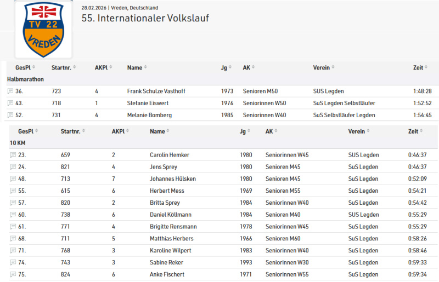Click comment icon for Stefanie Eiswert row
Viewport: 439px width, 282px height.
pyautogui.click(x=10, y=103)
